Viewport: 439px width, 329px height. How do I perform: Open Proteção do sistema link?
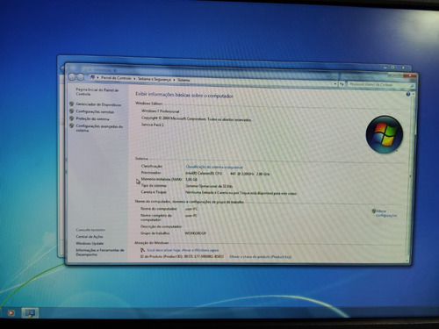[92, 118]
